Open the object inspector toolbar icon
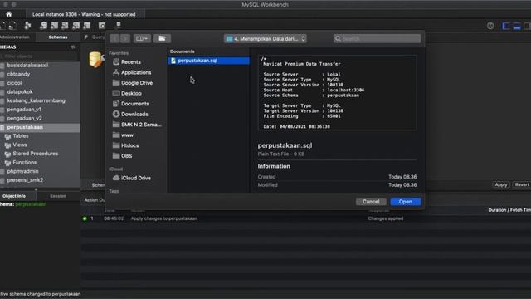The width and height of the screenshot is (531, 299). coord(27,26)
